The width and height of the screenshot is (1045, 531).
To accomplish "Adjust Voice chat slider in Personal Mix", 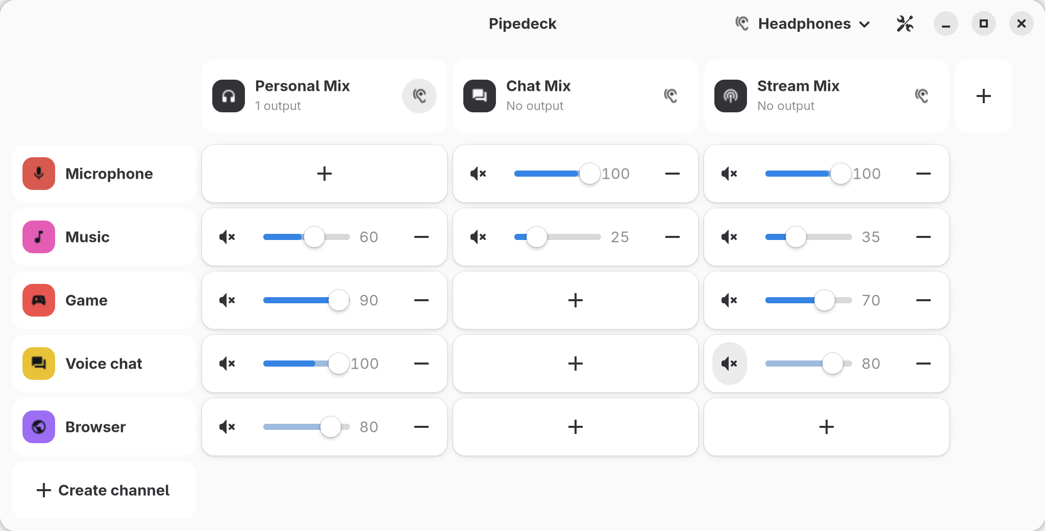I will pos(306,364).
